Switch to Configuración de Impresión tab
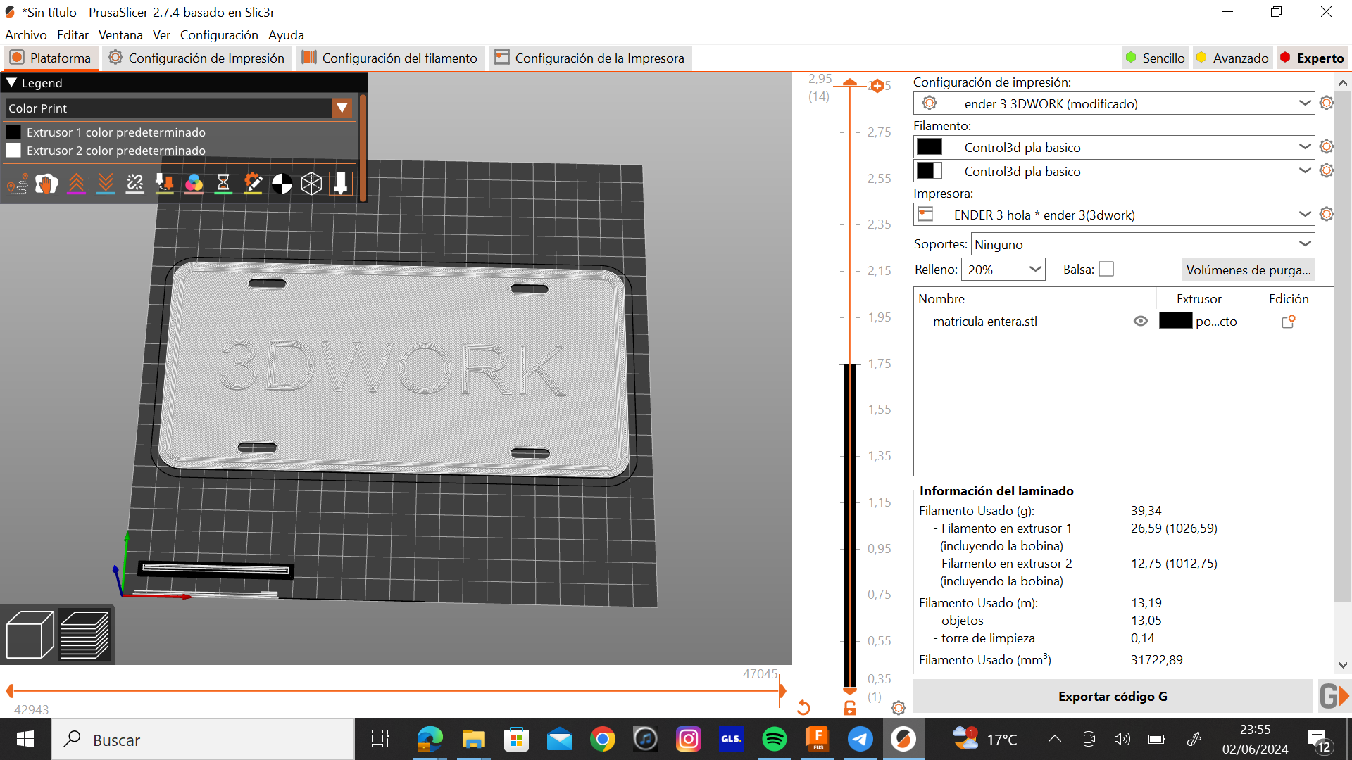This screenshot has height=760, width=1352. coord(196,58)
